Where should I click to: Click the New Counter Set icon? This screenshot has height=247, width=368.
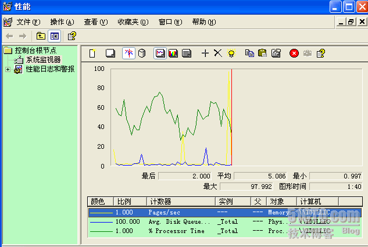92,53
